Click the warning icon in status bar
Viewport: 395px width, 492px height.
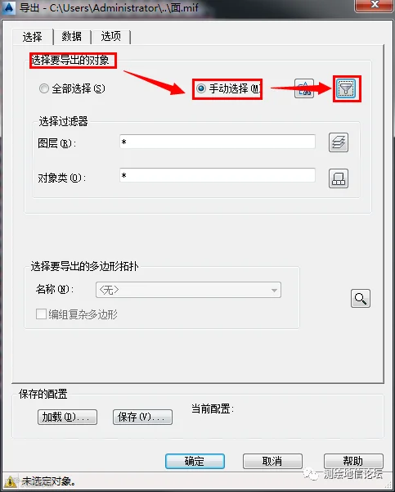[x=10, y=481]
